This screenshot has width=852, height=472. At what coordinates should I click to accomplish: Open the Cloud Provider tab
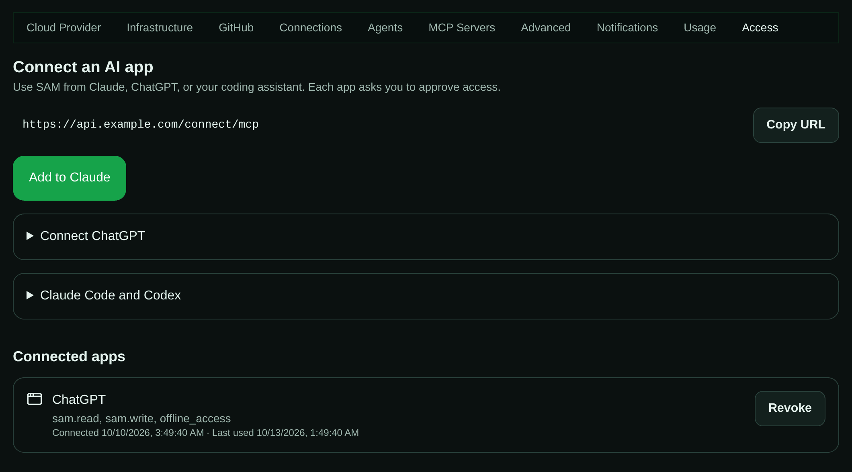point(63,28)
